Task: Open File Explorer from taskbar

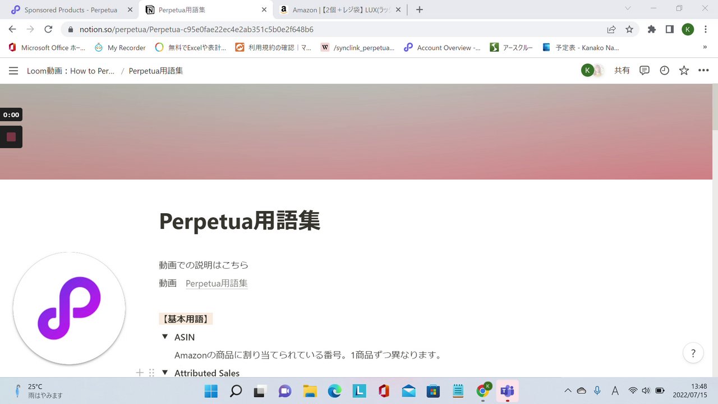Action: click(x=310, y=391)
